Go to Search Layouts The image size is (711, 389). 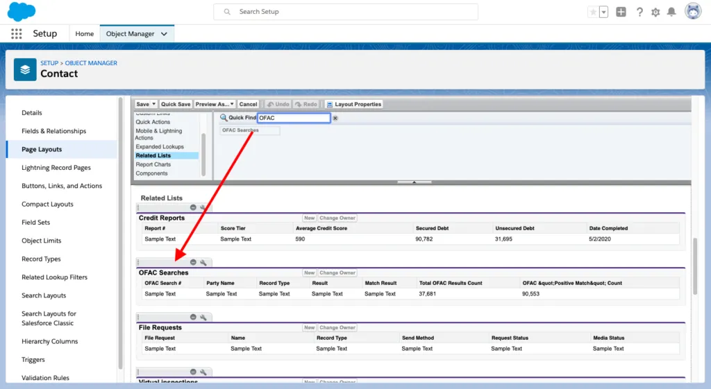click(x=44, y=295)
